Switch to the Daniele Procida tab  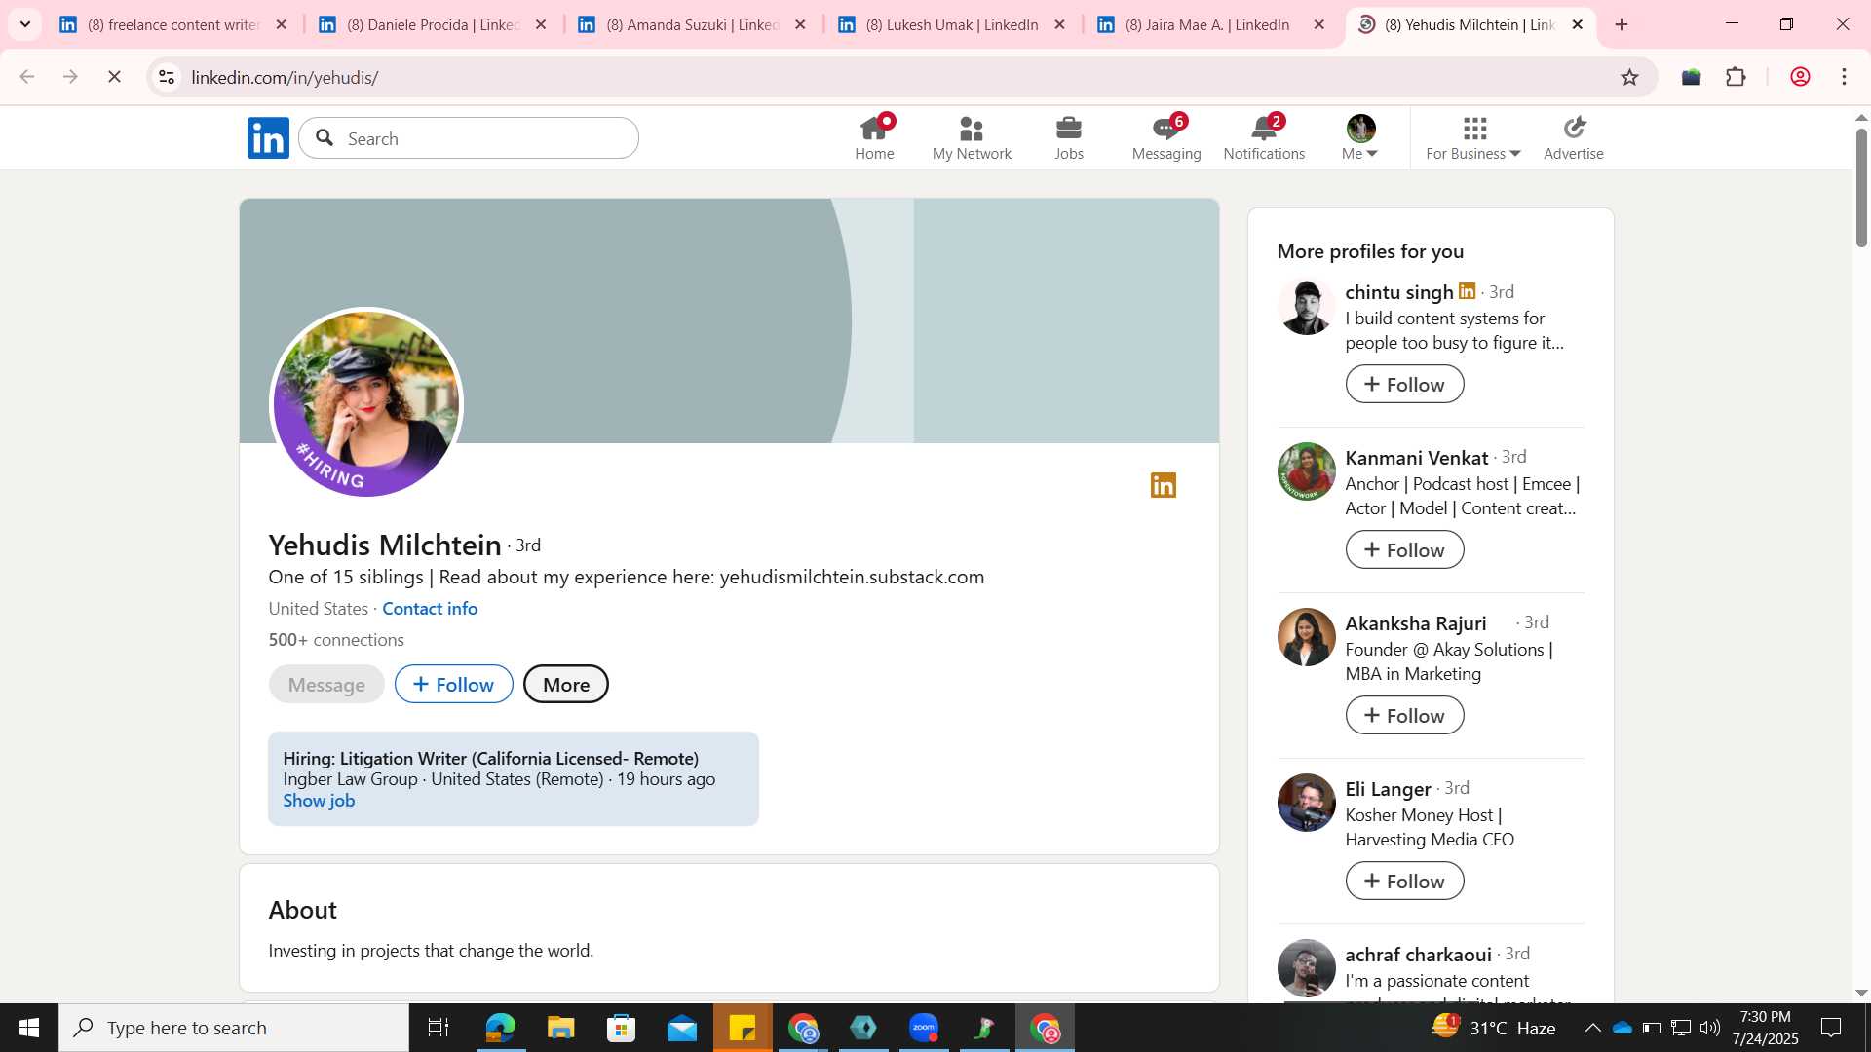[x=433, y=24]
